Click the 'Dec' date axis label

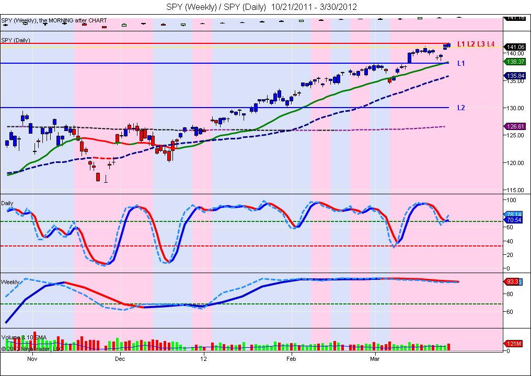(120, 359)
